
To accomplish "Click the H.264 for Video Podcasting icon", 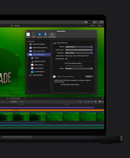I will (54, 77).
